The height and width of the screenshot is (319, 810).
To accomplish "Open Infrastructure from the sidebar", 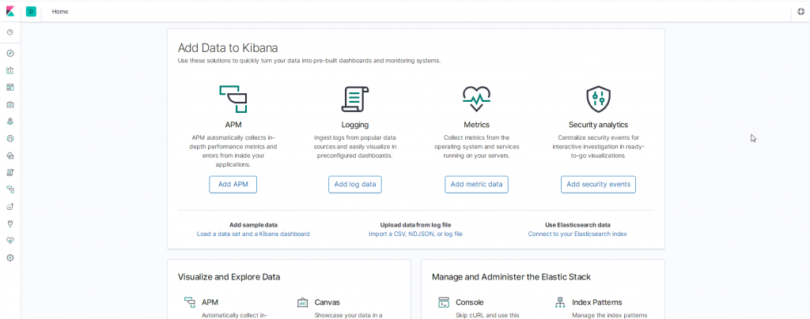I will point(9,156).
